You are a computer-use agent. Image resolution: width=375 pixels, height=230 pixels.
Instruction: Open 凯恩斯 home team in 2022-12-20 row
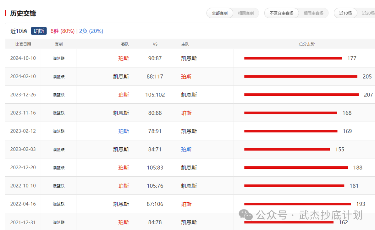coord(189,168)
